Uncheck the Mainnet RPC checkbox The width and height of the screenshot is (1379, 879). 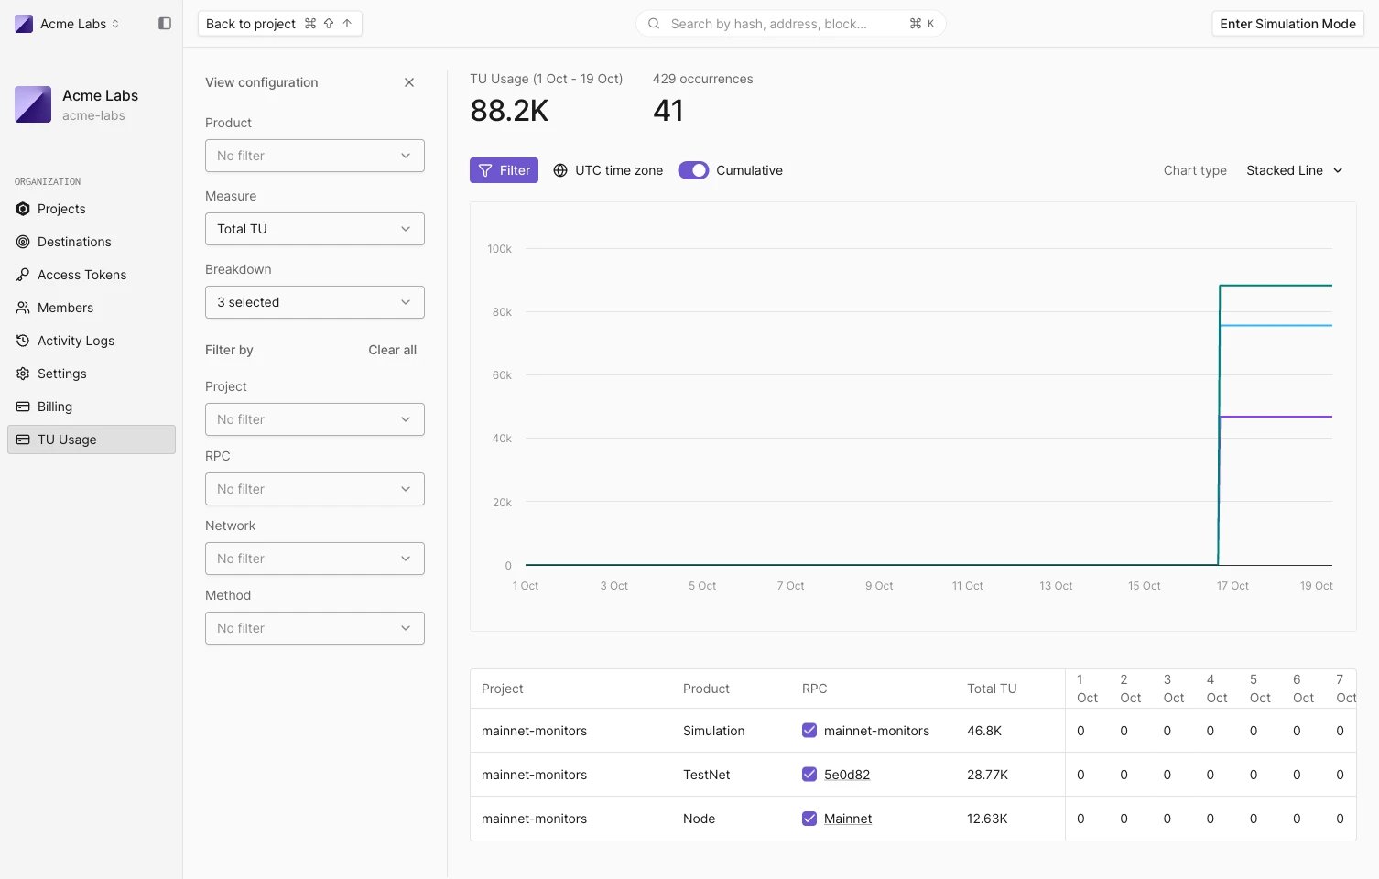click(x=809, y=819)
